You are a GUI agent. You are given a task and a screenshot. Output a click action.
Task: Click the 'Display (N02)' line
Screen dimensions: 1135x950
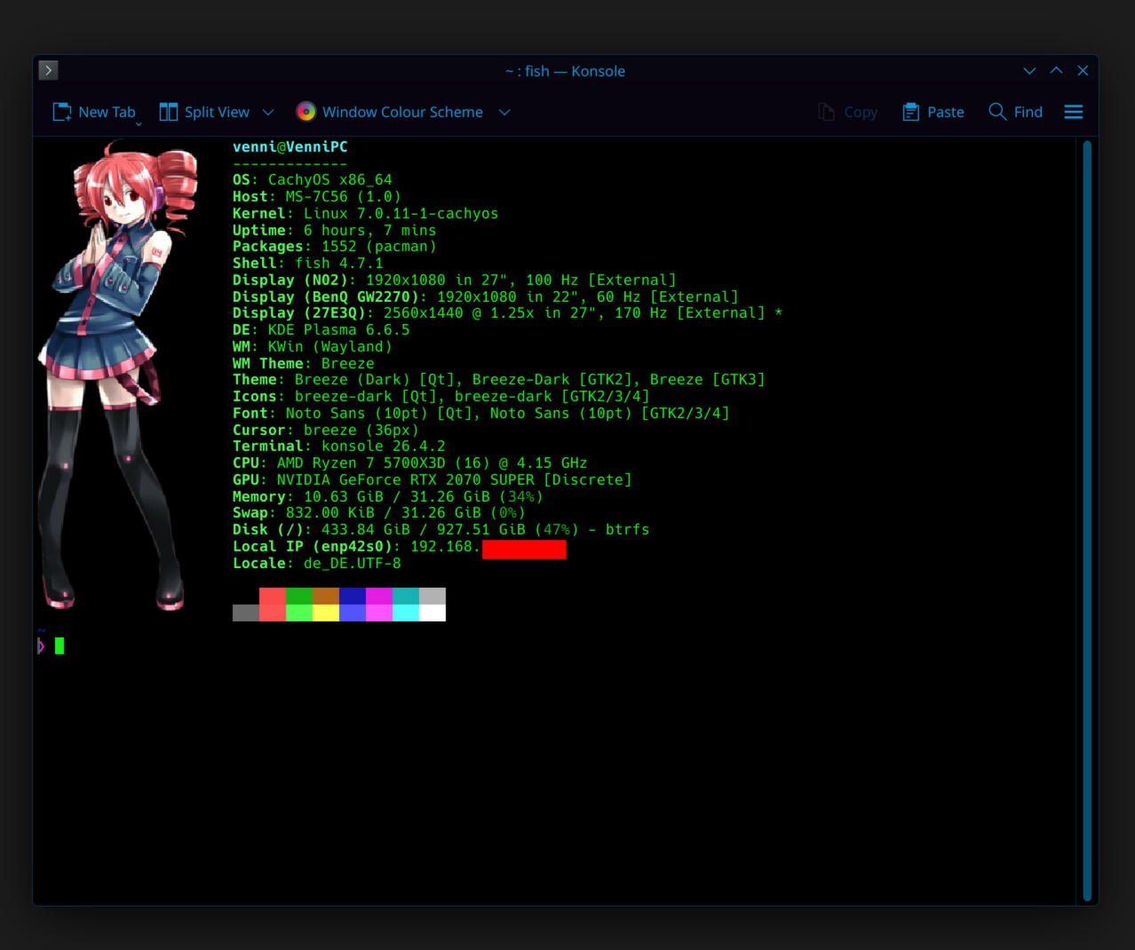(455, 280)
